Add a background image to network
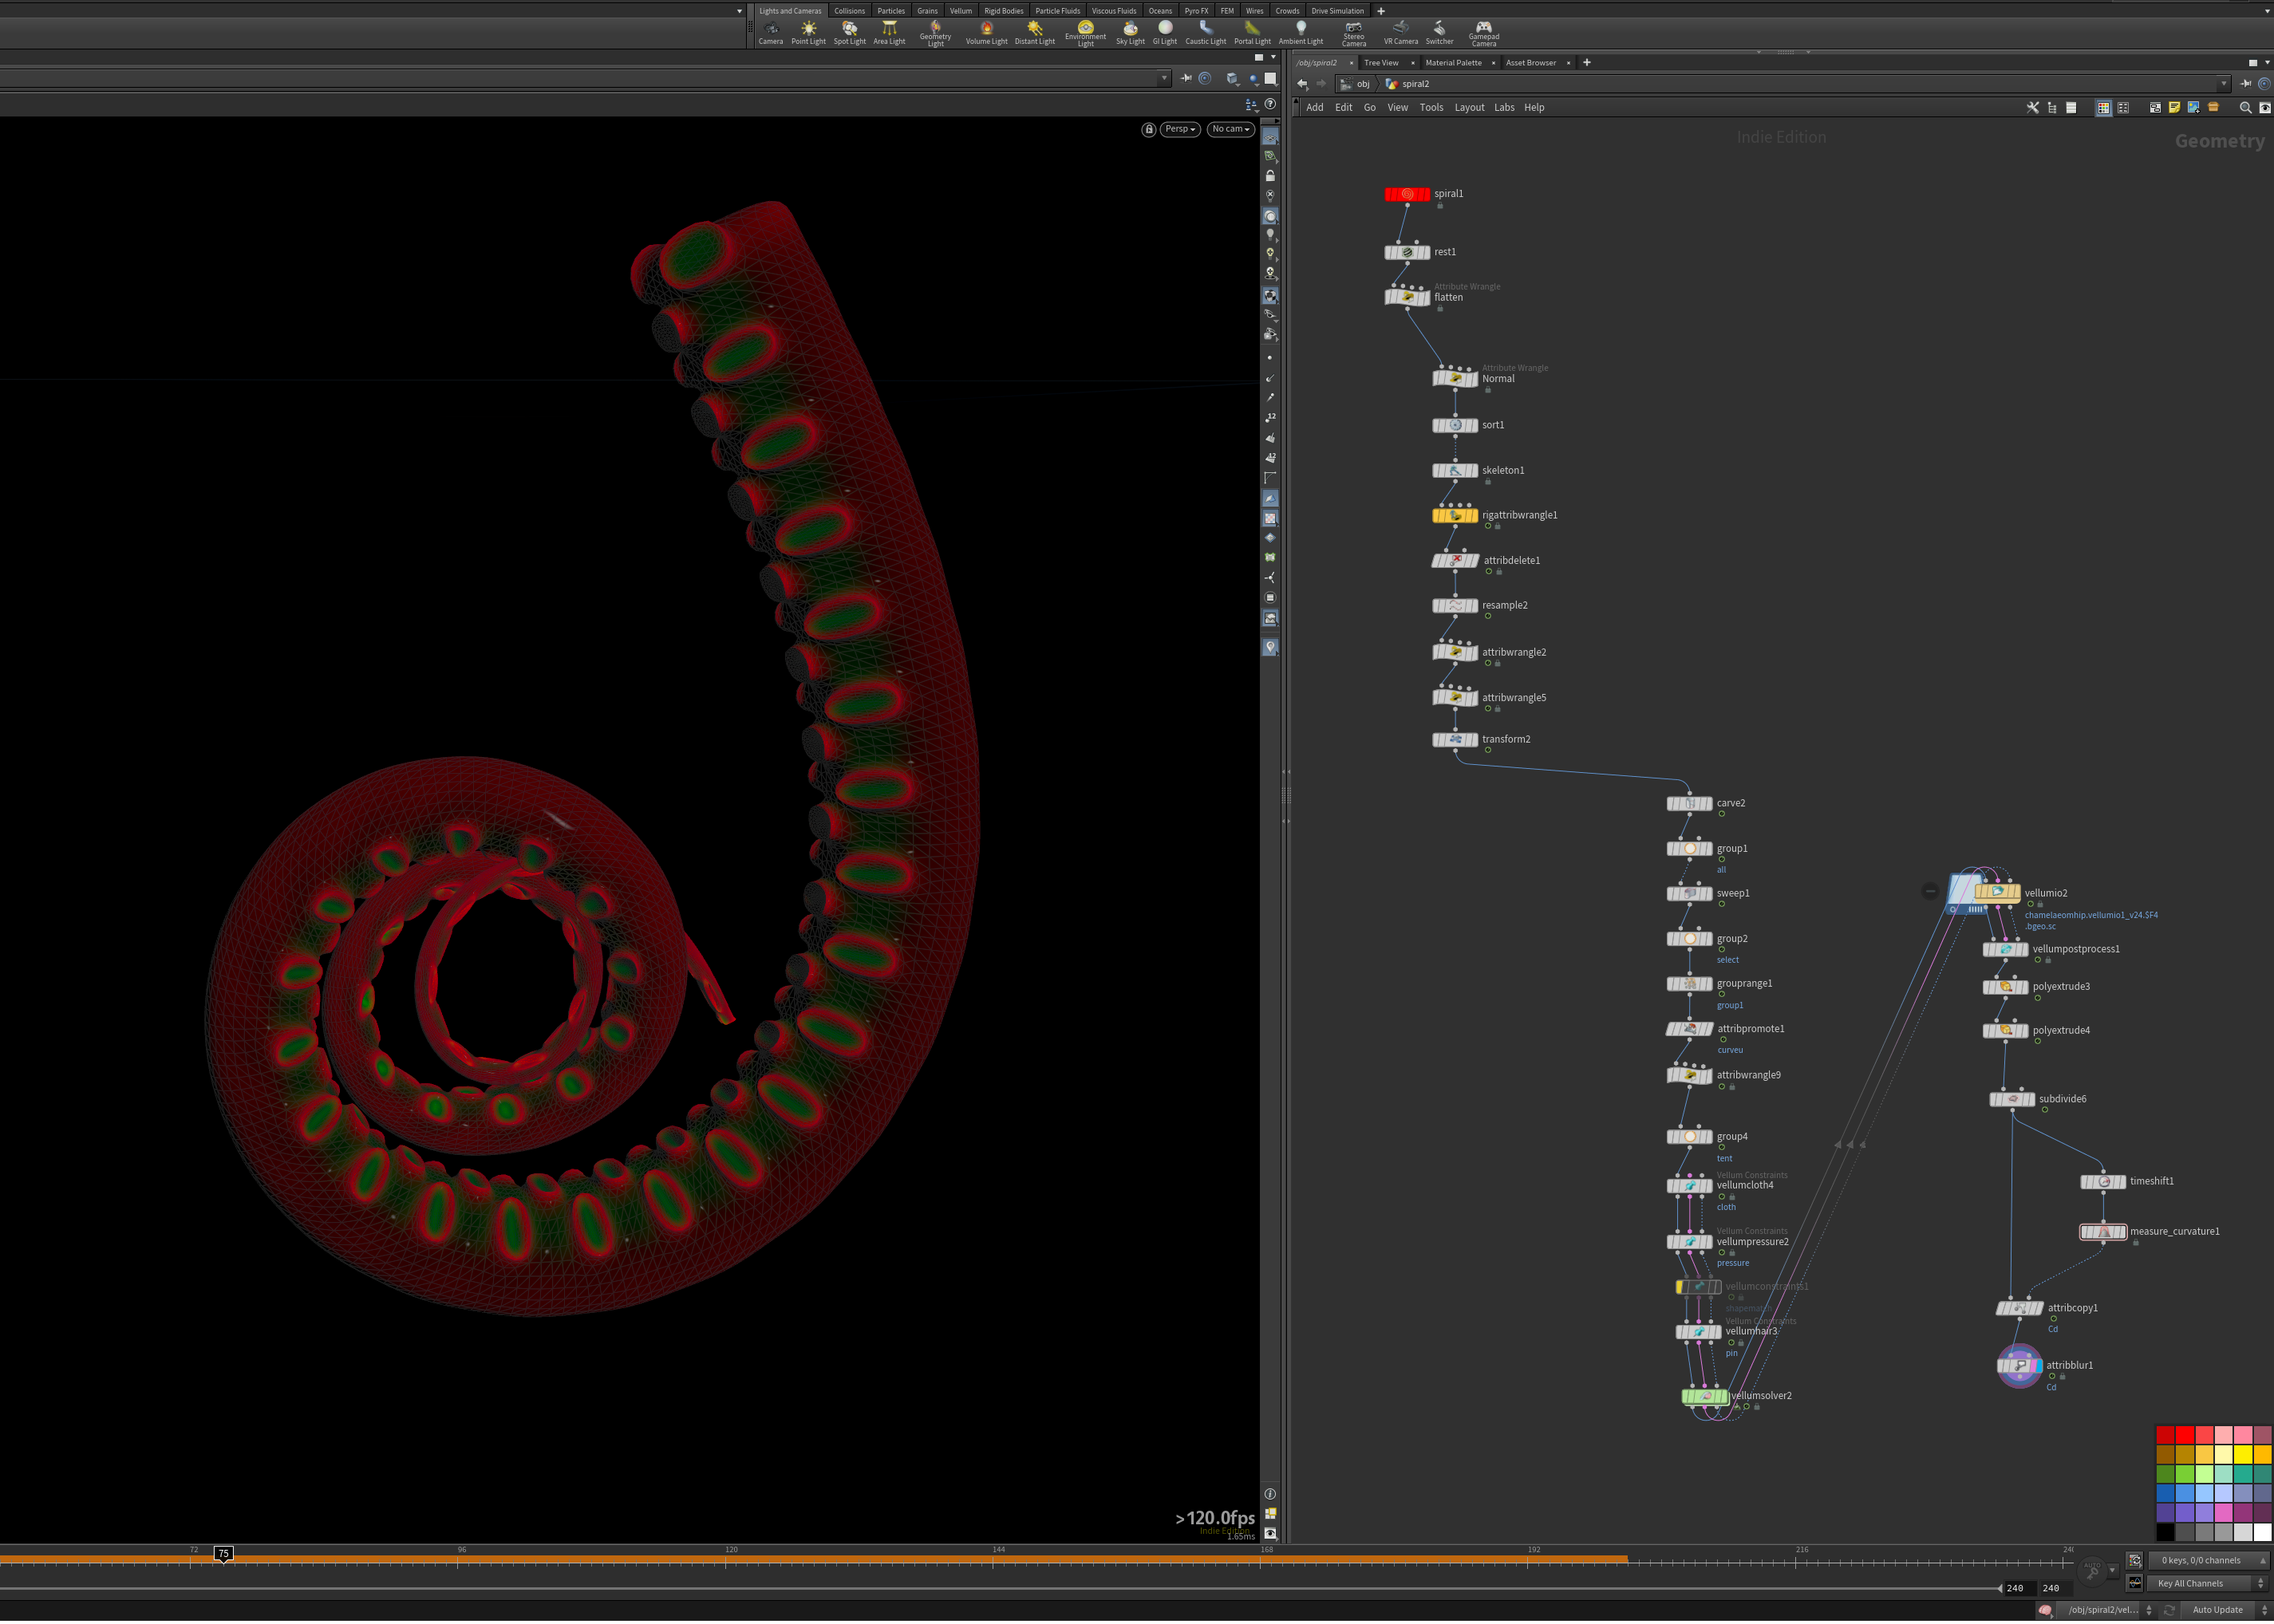This screenshot has height=1624, width=2274. 2193,108
